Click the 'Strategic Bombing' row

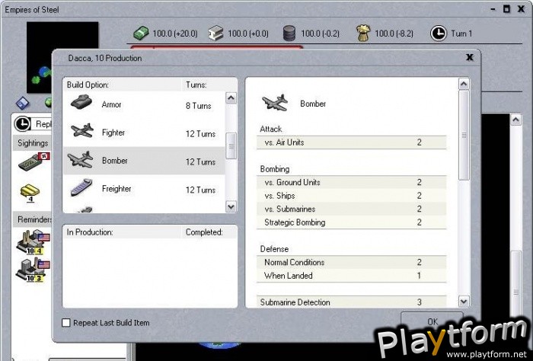(x=352, y=222)
